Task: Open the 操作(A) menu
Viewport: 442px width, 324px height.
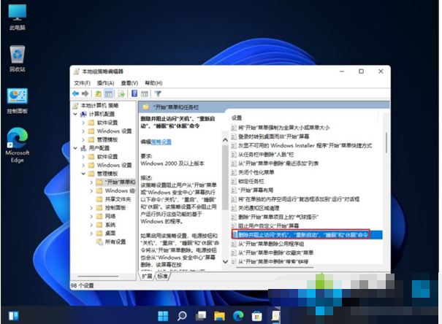Action: point(105,83)
